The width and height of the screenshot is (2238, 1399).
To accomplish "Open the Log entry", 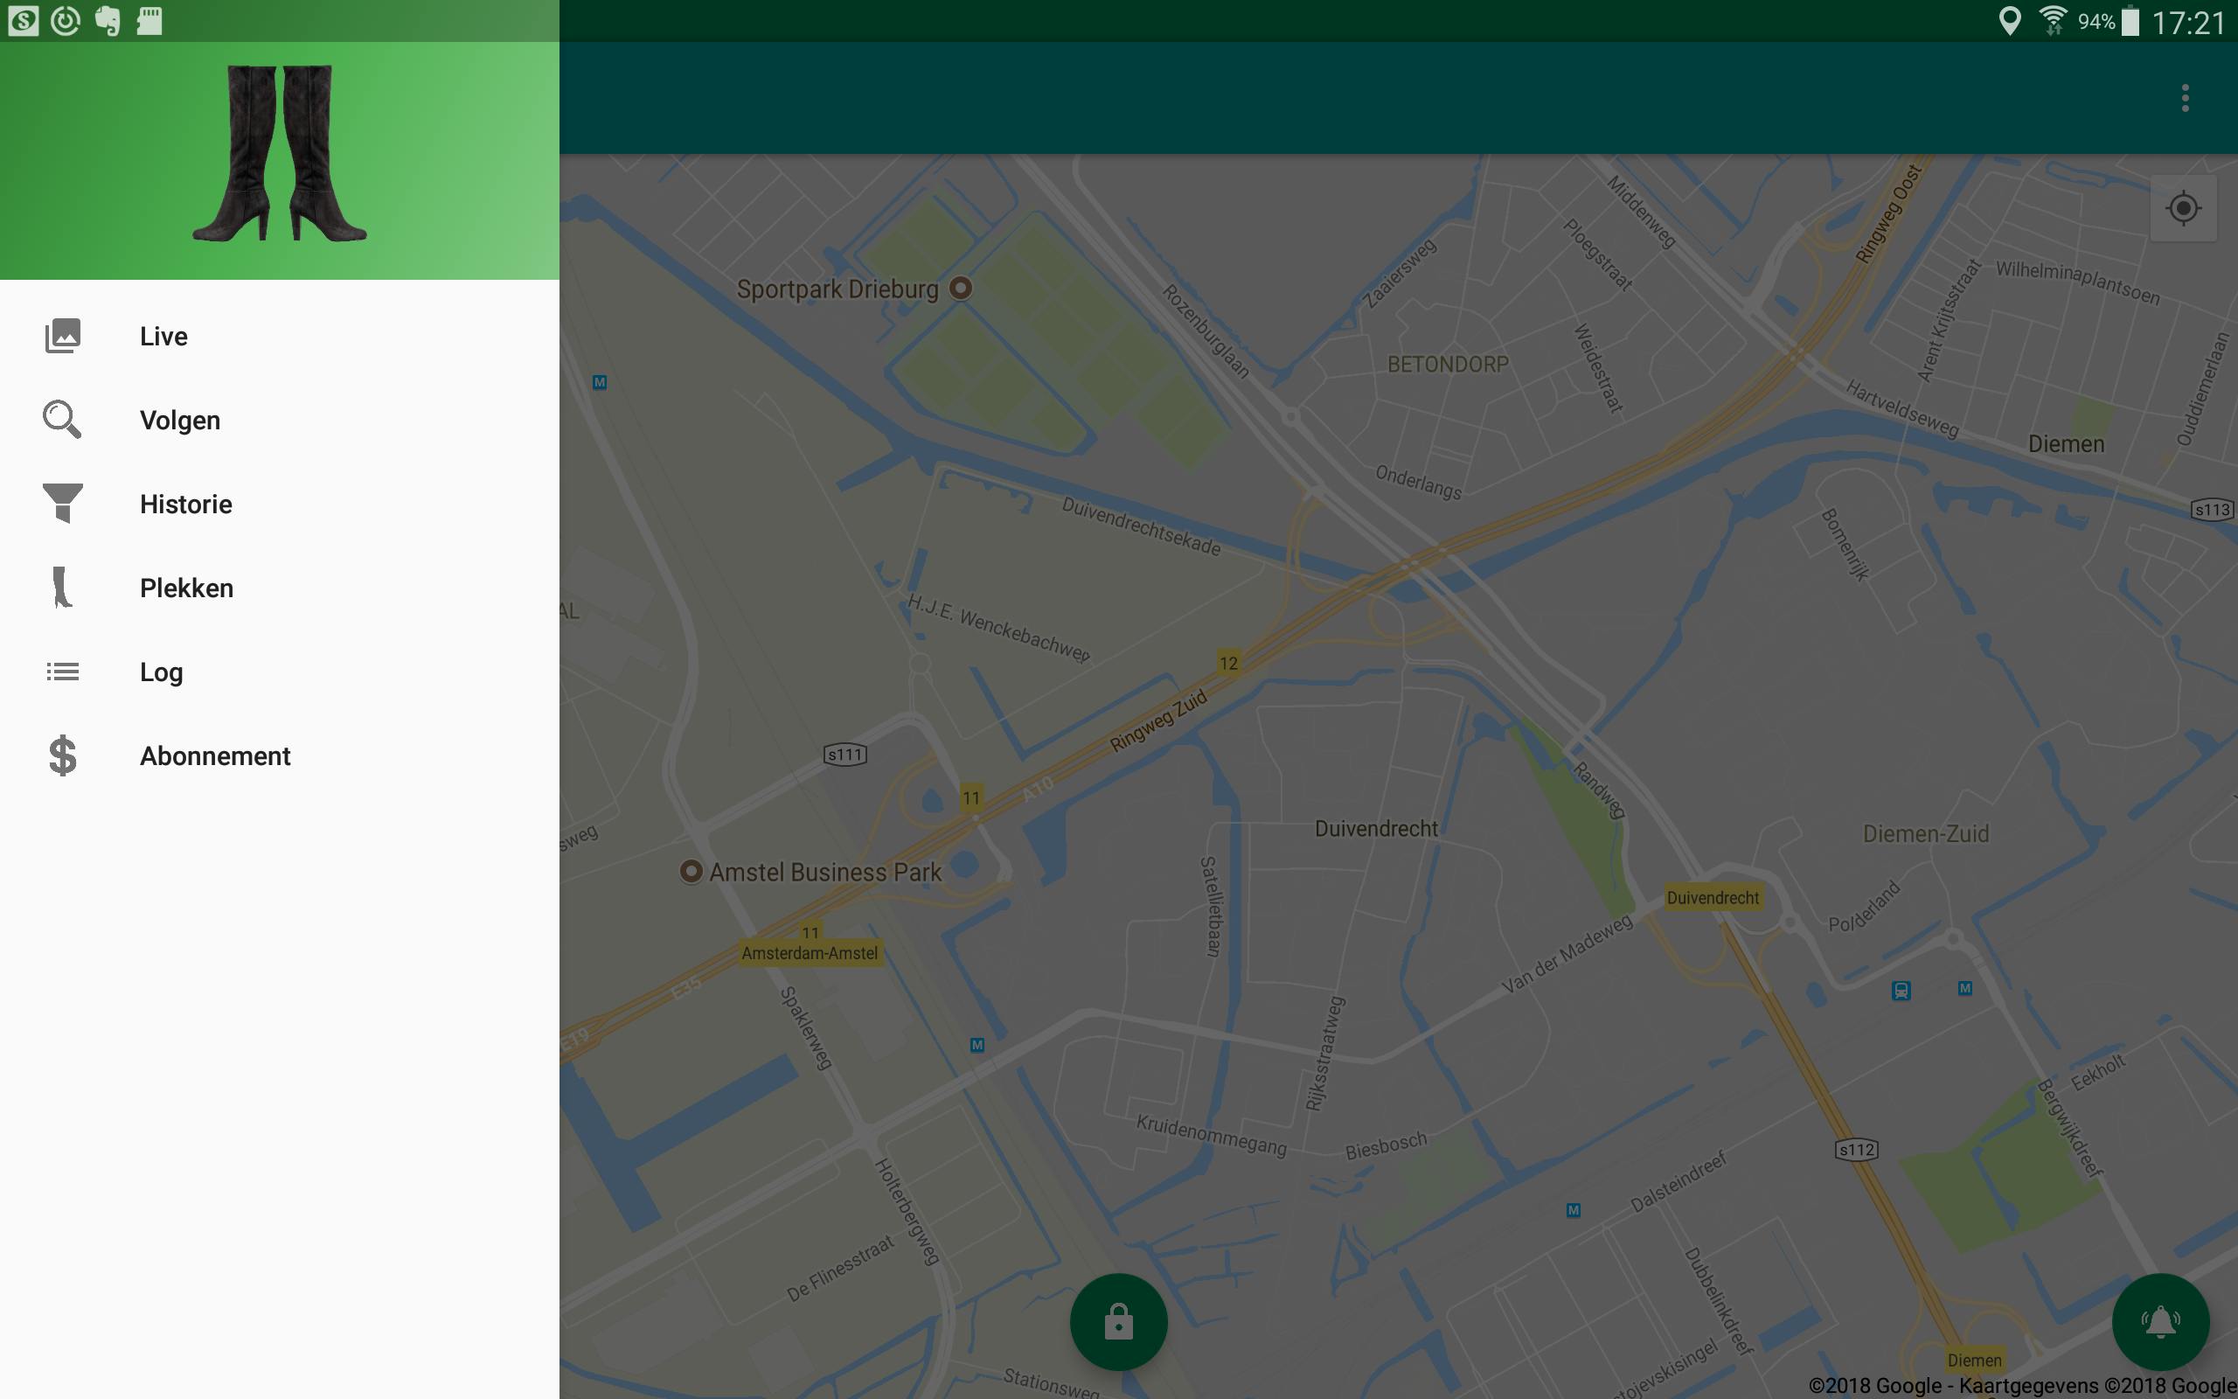I will [162, 672].
